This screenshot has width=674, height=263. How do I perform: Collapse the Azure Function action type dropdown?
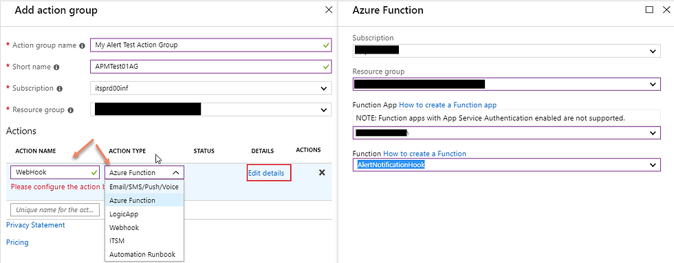144,172
